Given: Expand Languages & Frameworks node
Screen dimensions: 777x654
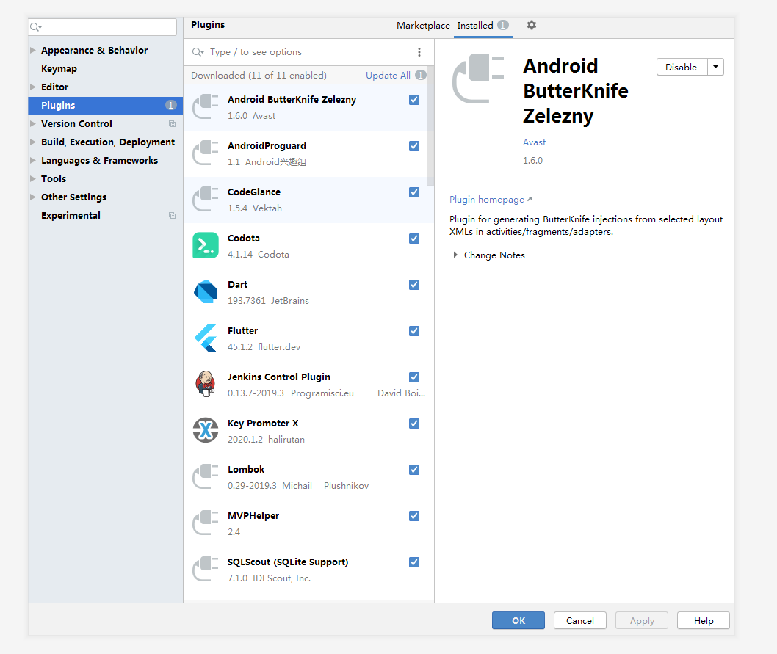Looking at the screenshot, I should (x=33, y=160).
